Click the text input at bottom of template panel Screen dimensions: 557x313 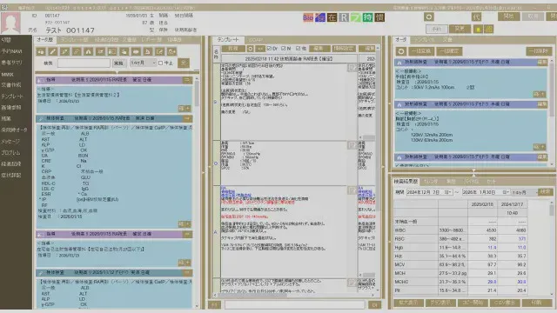click(294, 305)
